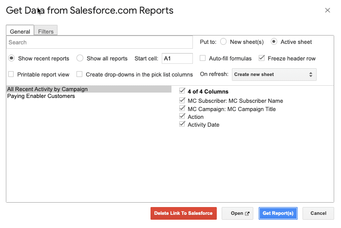
Task: Uncheck the Activity Date column
Action: tap(182, 125)
